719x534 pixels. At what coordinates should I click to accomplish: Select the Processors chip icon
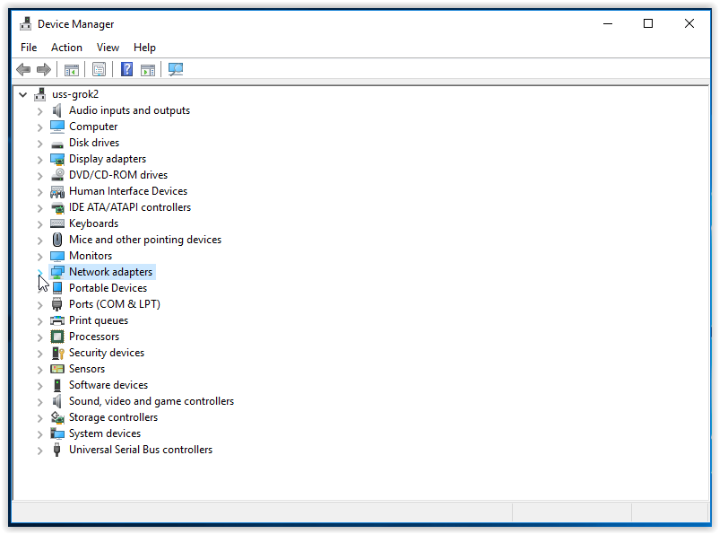coord(57,337)
